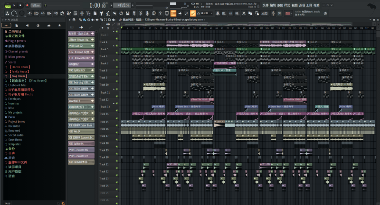Select the Downlifter 5 clip in picker

coord(81,101)
